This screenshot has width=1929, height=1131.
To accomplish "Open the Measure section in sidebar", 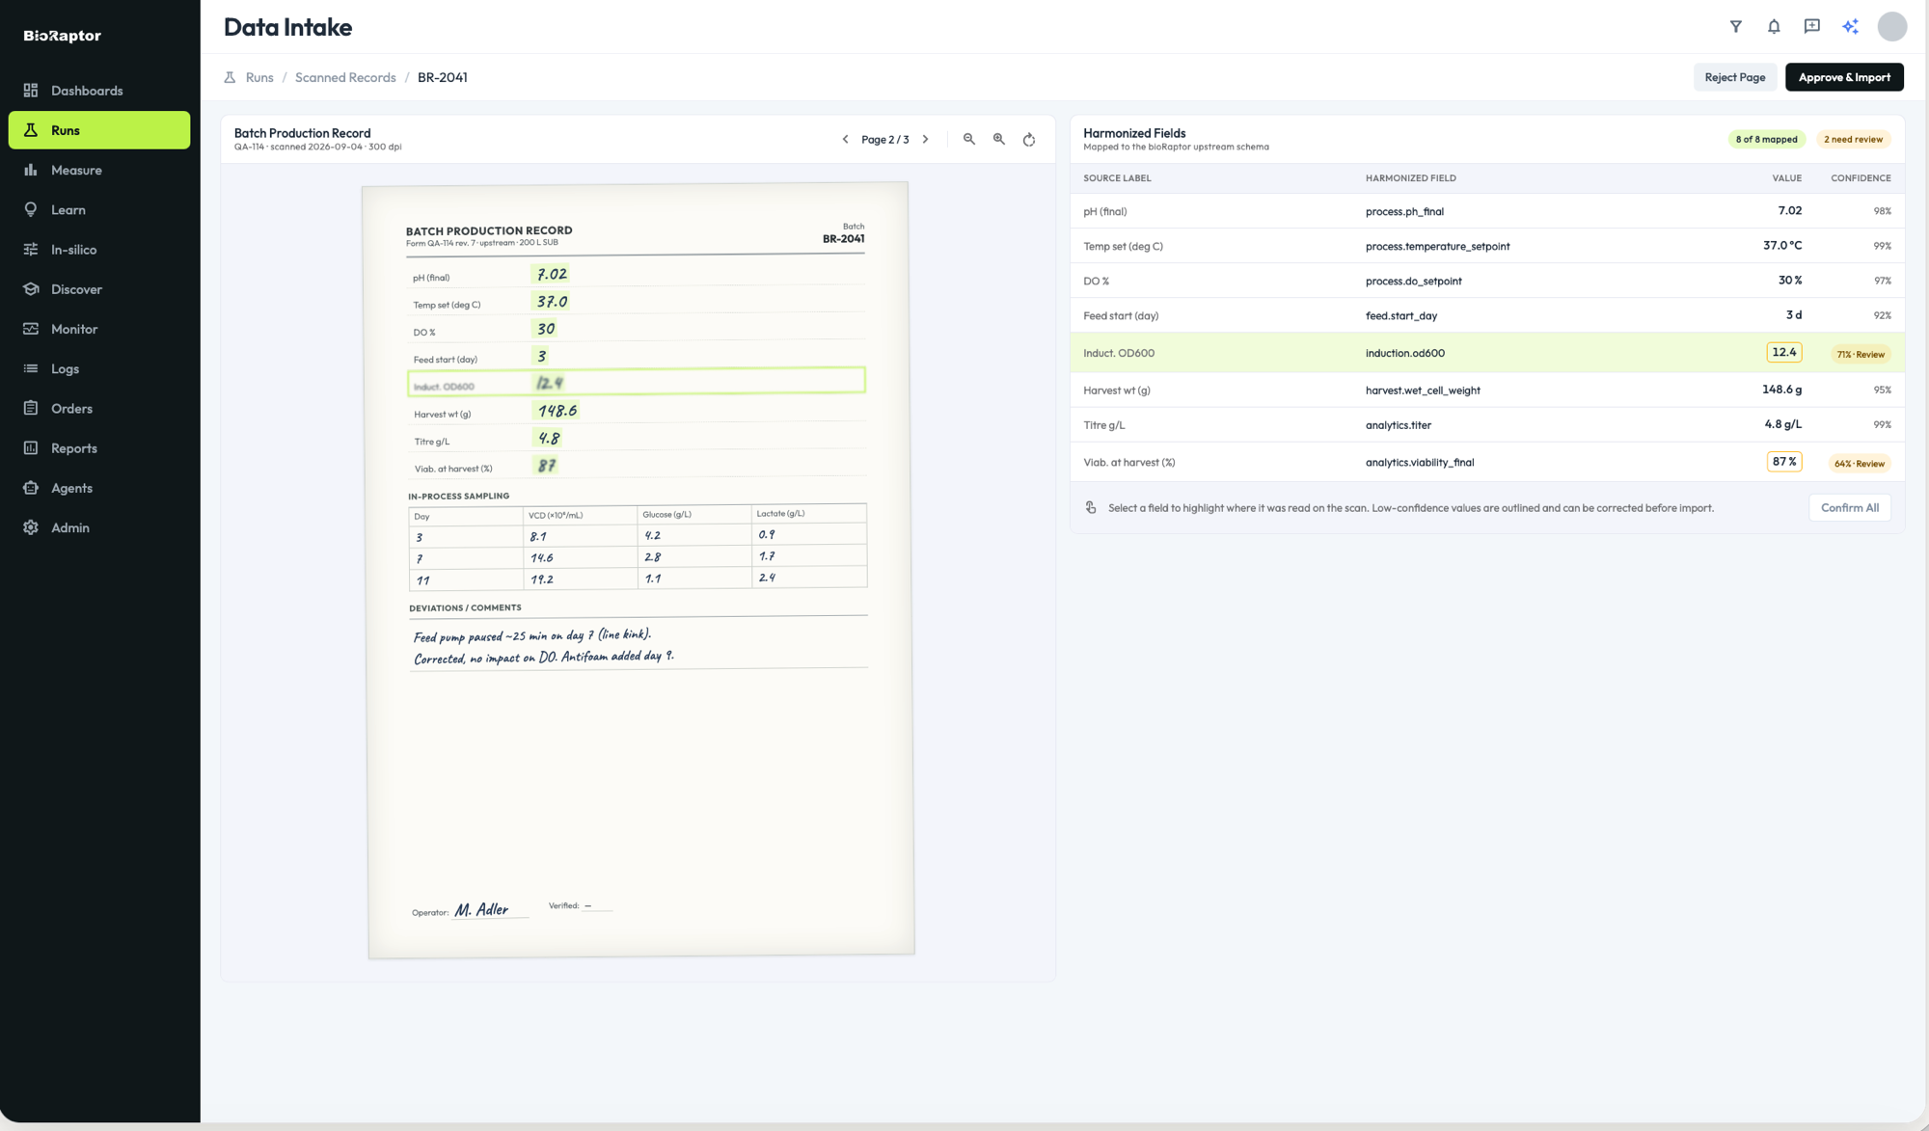I will point(99,170).
